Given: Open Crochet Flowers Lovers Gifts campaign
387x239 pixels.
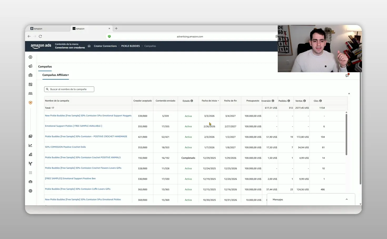Looking at the screenshot, I should pos(83,168).
